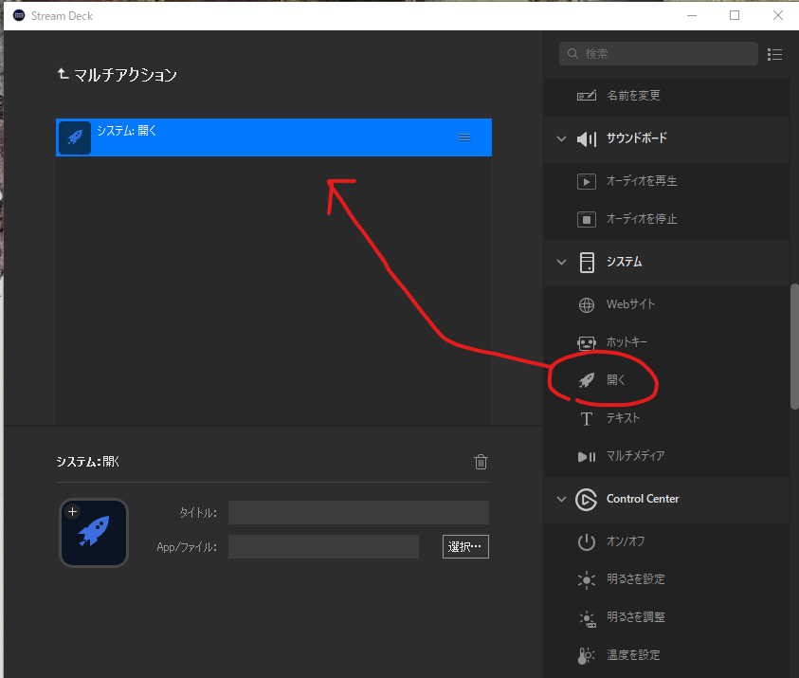This screenshot has height=678, width=799.
Task: Minimize the Stream Deck window
Action: [x=692, y=16]
